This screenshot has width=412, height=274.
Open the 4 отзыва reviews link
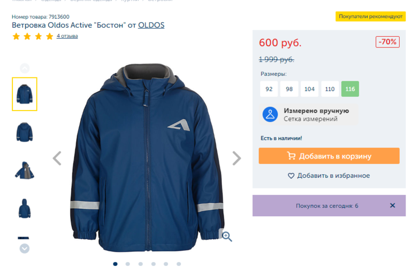click(x=67, y=36)
